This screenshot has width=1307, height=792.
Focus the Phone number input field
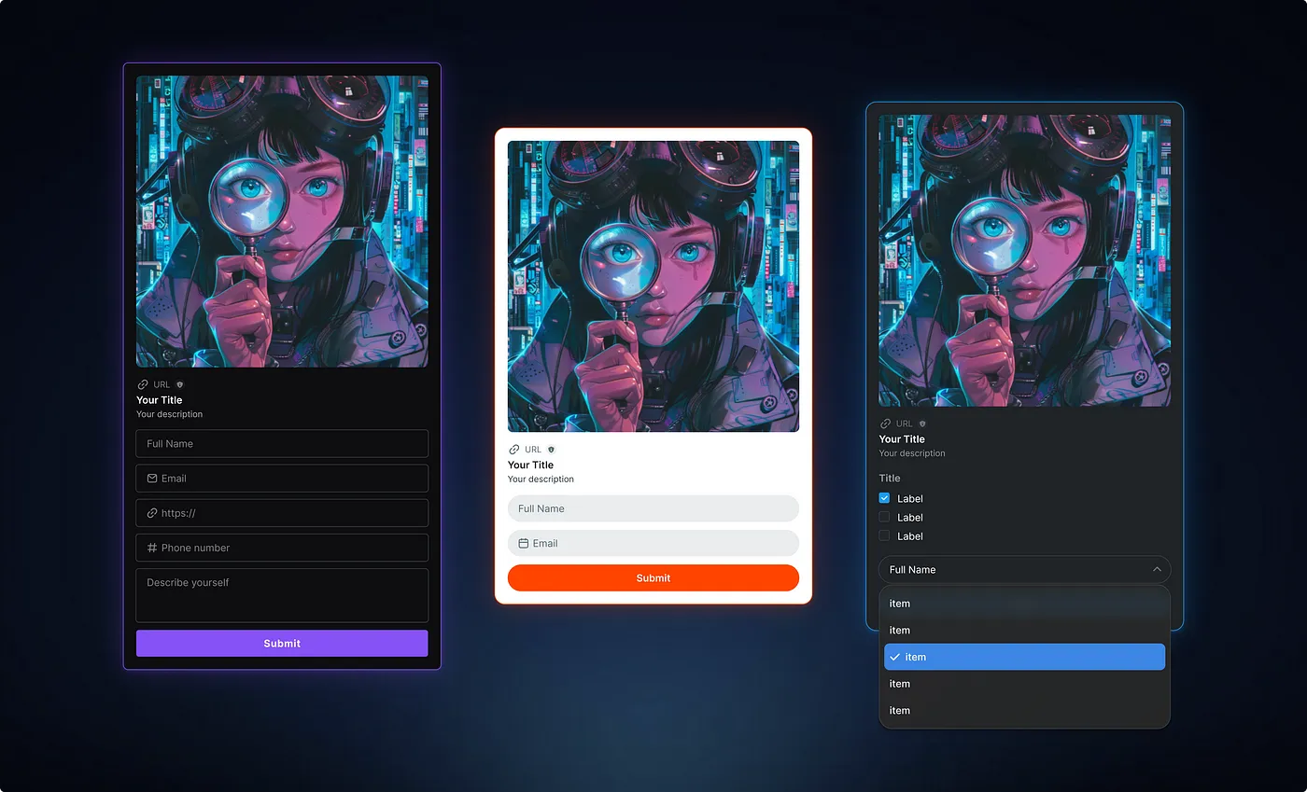click(282, 548)
